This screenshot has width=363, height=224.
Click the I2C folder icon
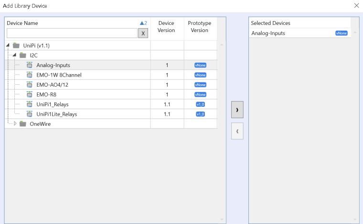[x=22, y=56]
